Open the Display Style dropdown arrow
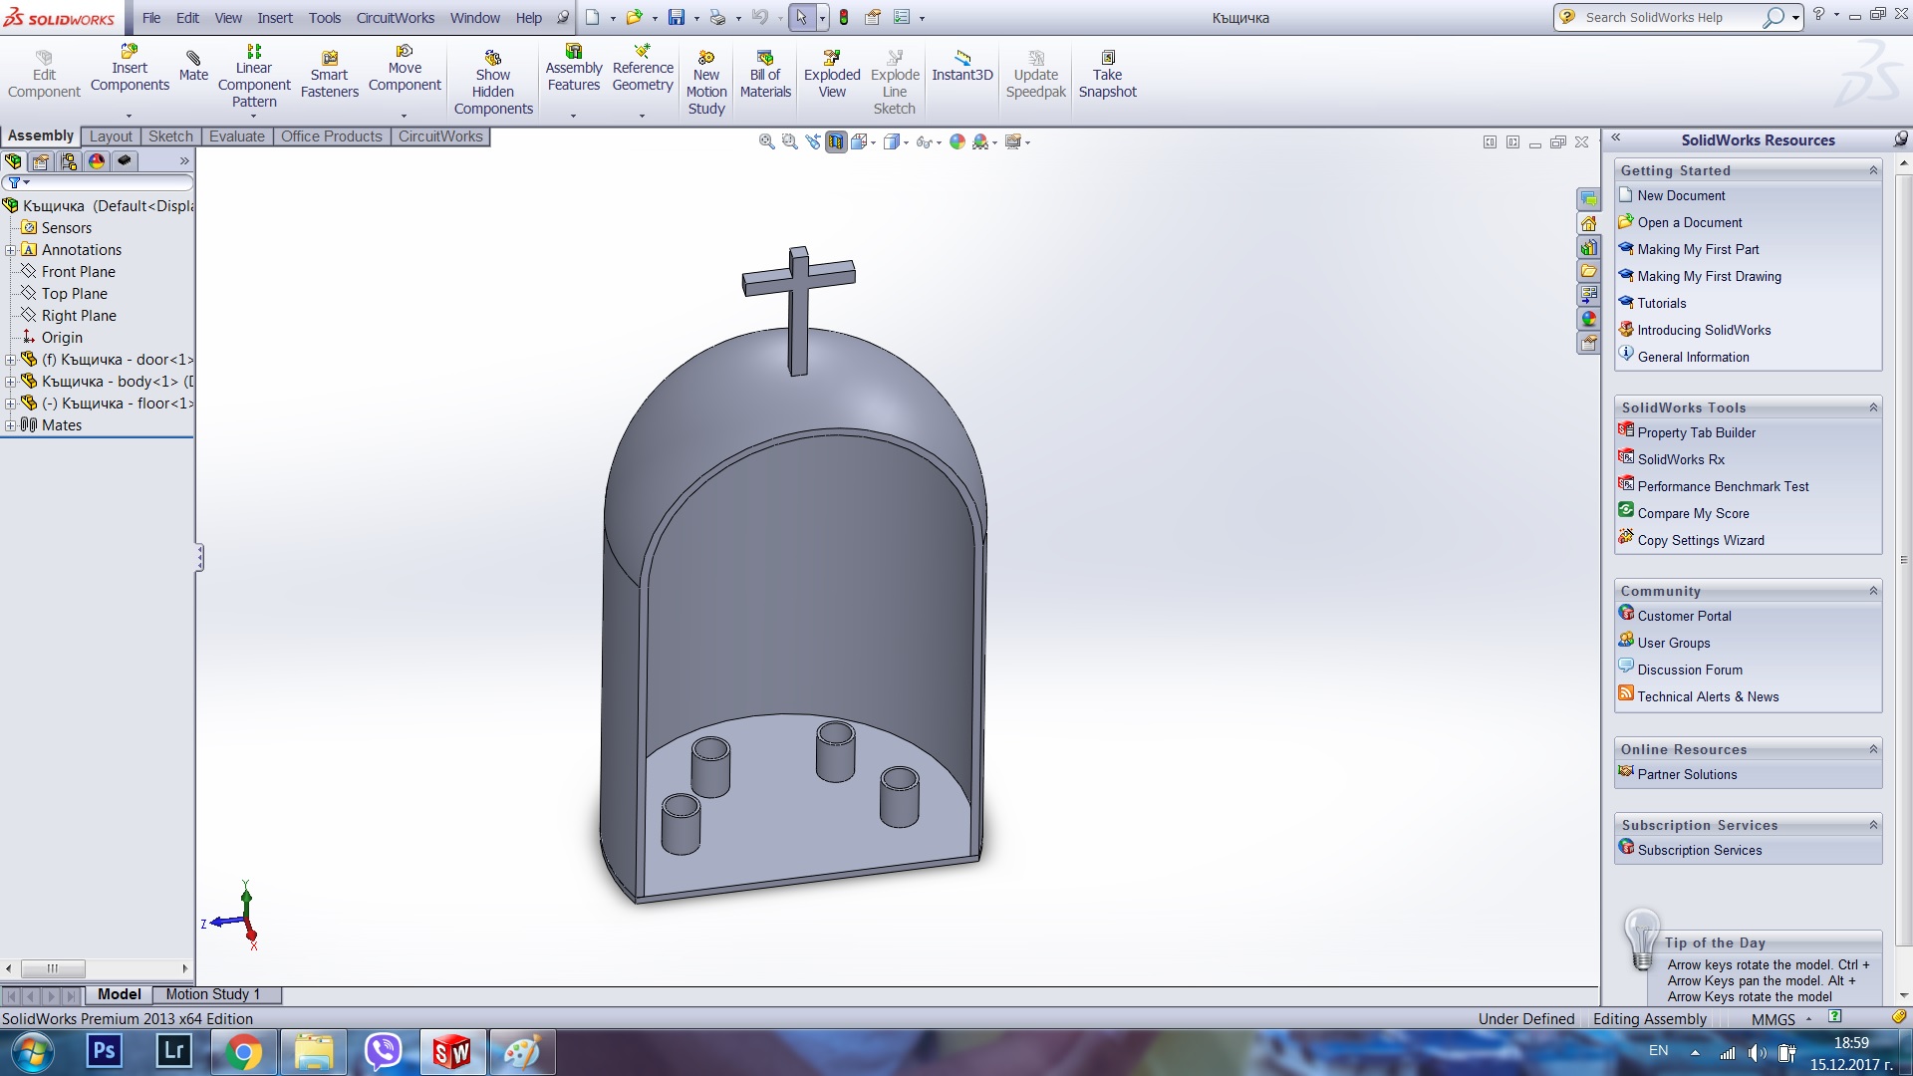Image resolution: width=1913 pixels, height=1076 pixels. tap(906, 143)
